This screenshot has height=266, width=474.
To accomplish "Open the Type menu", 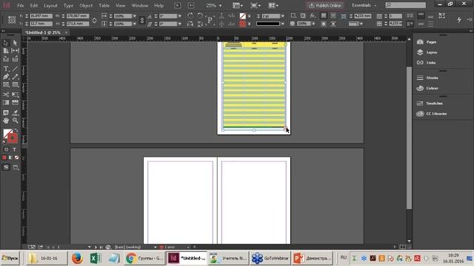I will click(x=68, y=5).
